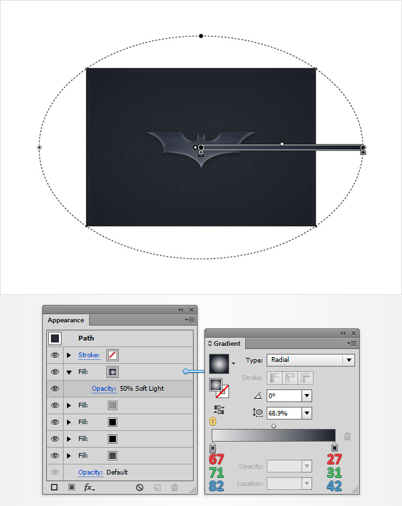Toggle visibility of first black Fill row
Viewport: 402px width, 506px height.
coord(55,422)
